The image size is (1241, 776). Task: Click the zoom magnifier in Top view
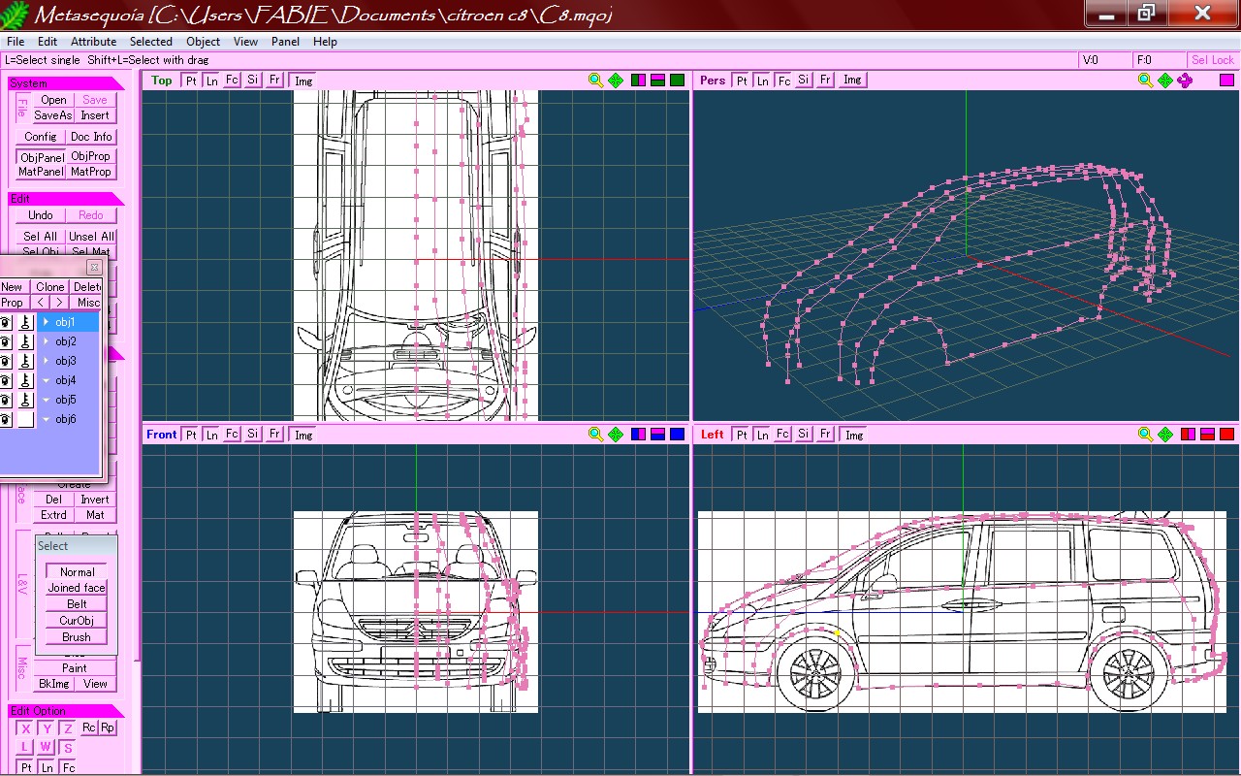pyautogui.click(x=596, y=81)
